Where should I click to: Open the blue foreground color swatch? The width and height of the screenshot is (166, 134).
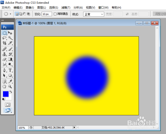(x=6, y=94)
